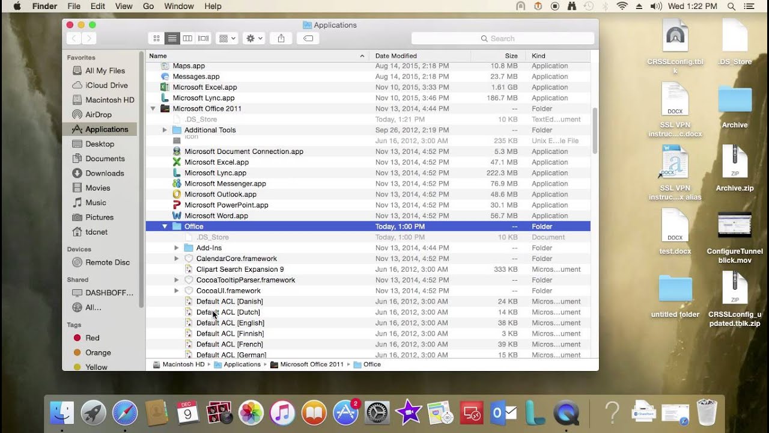This screenshot has height=433, width=769.
Task: Click the Share toolbar button
Action: coord(281,38)
